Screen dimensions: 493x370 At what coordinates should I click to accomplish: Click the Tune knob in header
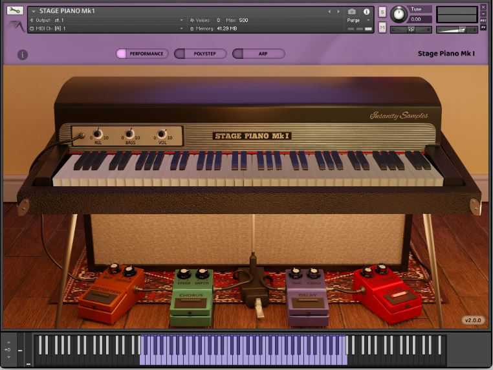tap(399, 14)
